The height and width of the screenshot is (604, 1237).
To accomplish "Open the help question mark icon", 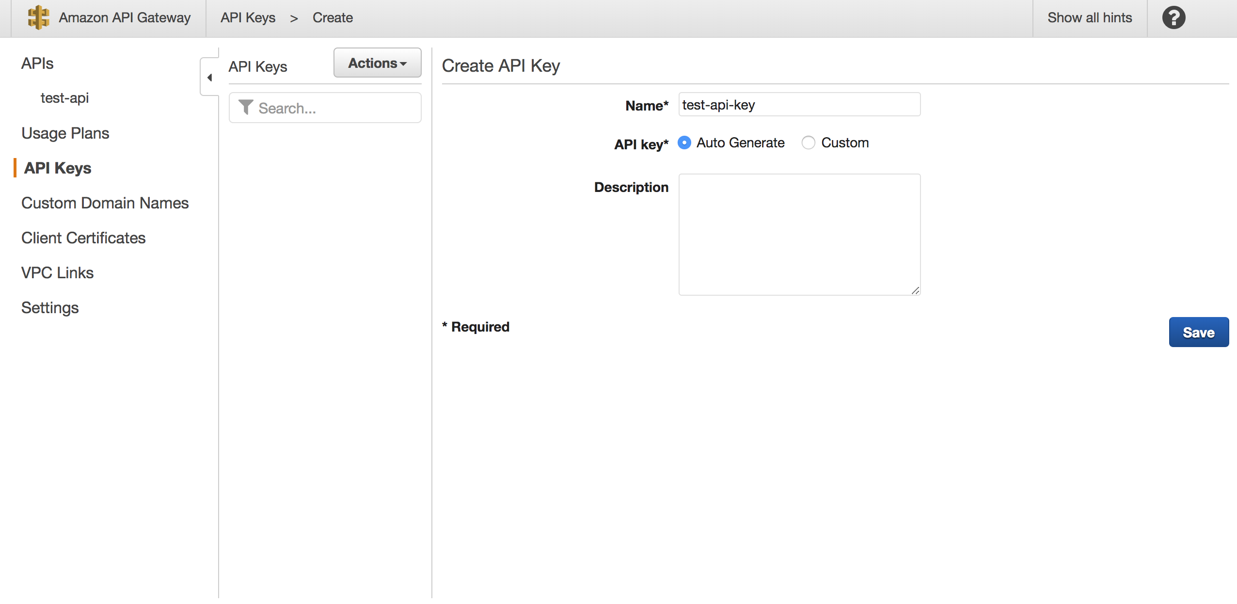I will tap(1174, 18).
